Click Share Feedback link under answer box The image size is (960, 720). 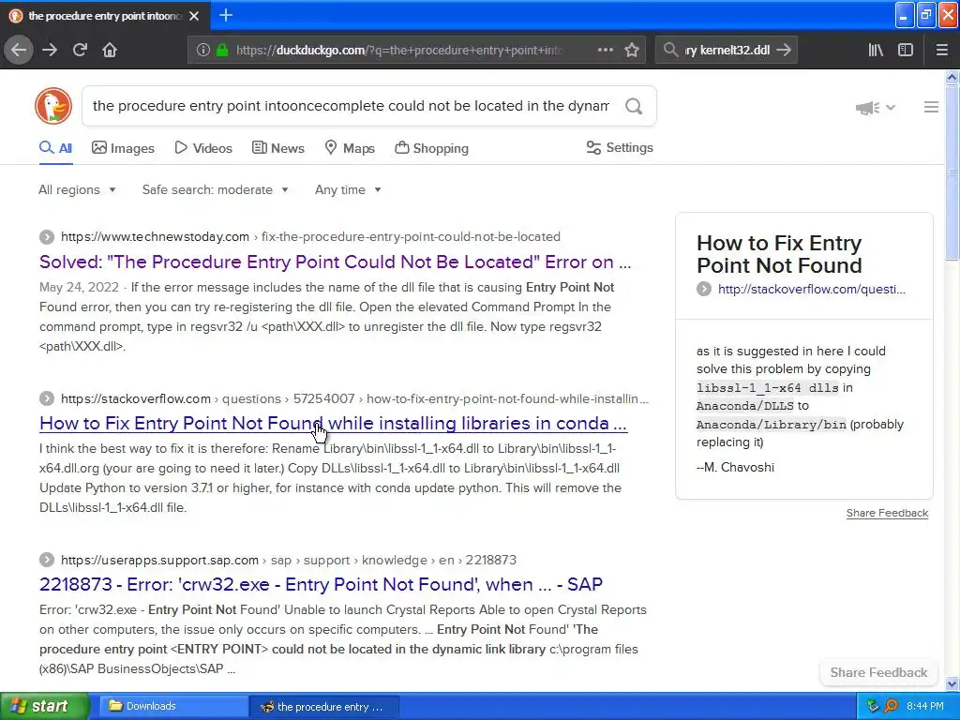coord(887,513)
